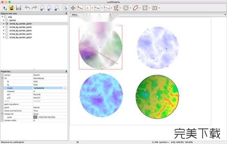The height and width of the screenshot is (144, 227).
Task: Toggle the checkbox next to points
Action: coord(7,20)
